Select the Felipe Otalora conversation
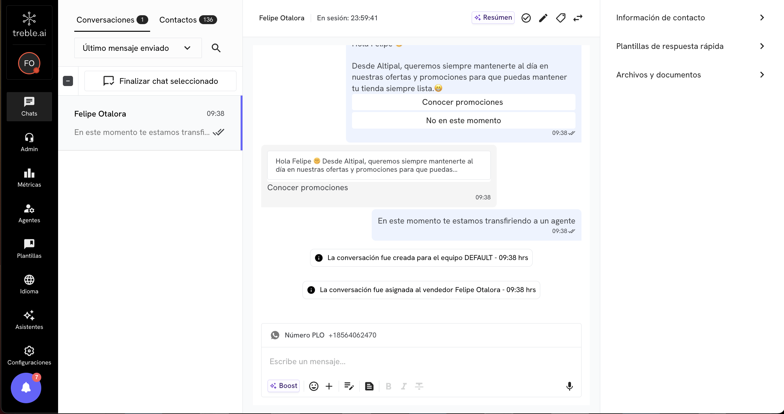Screen dimensions: 784x414 coord(150,123)
